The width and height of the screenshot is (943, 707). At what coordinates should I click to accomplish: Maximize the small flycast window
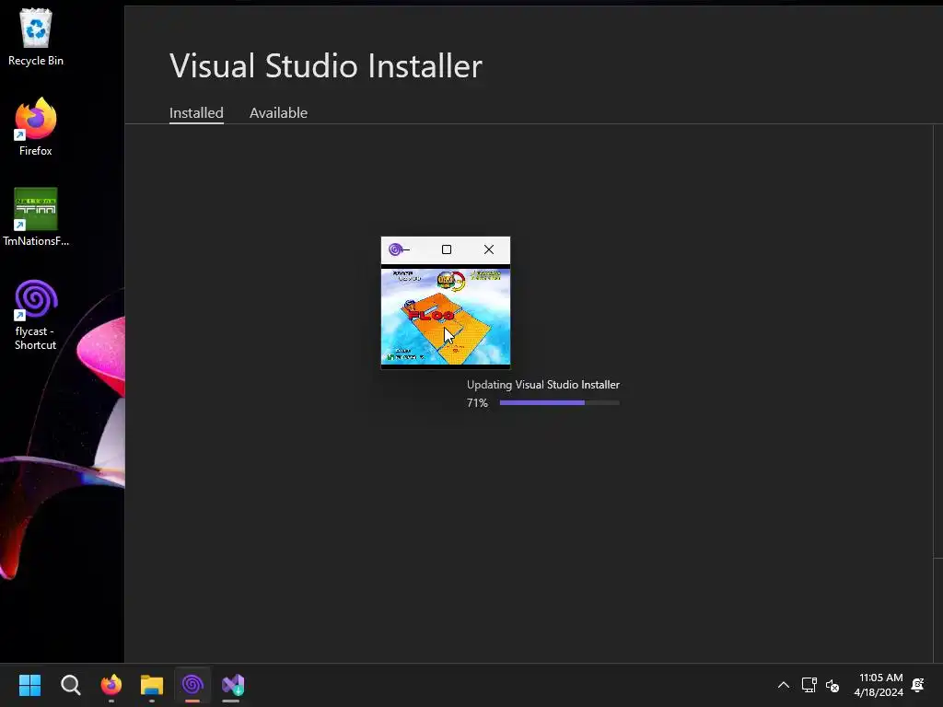[447, 249]
